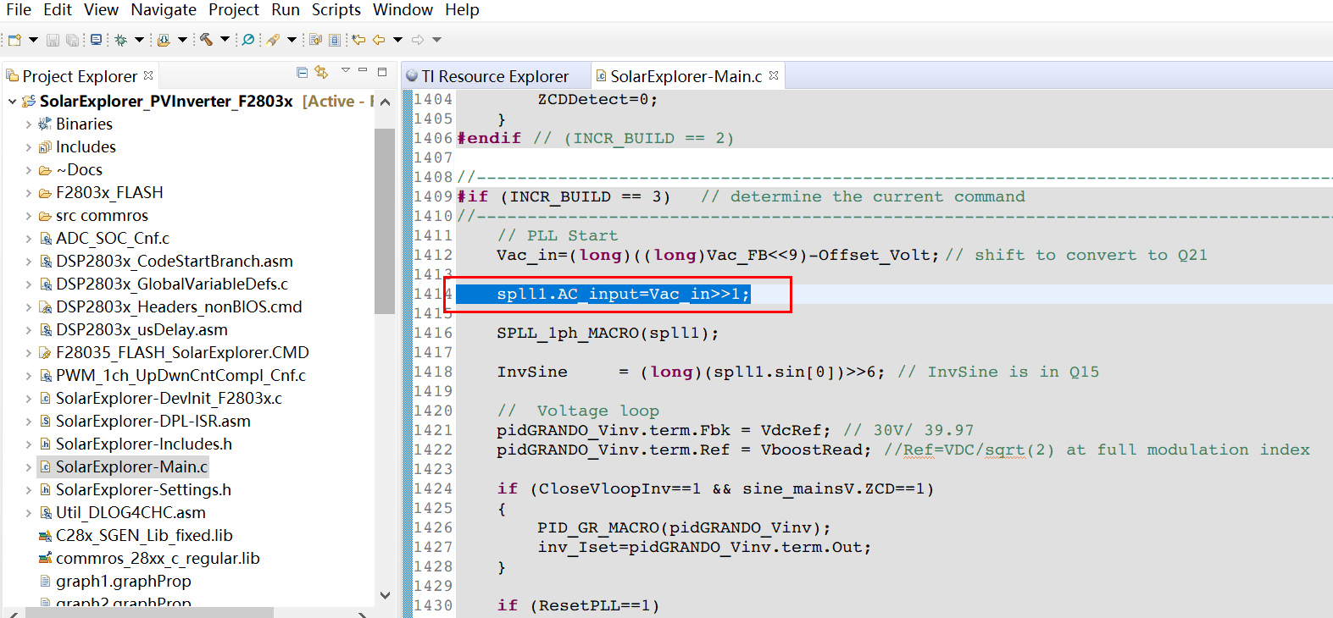Select SolarExplorer-DPL-ISR.asm file
1333x618 pixels.
(153, 422)
